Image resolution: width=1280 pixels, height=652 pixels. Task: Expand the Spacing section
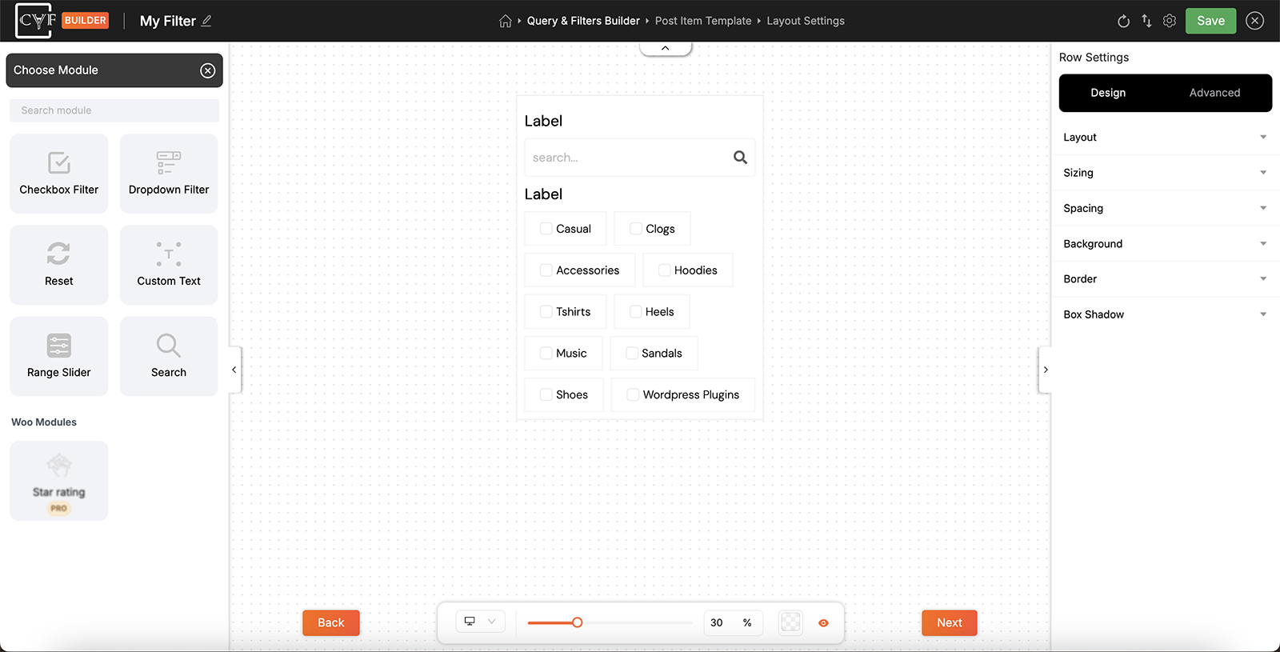pyautogui.click(x=1165, y=208)
